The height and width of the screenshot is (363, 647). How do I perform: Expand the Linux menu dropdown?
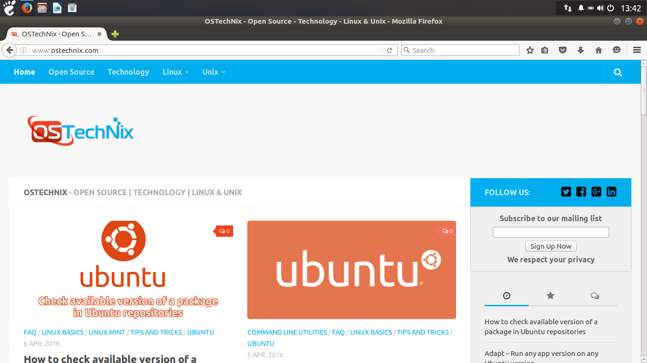(x=176, y=72)
